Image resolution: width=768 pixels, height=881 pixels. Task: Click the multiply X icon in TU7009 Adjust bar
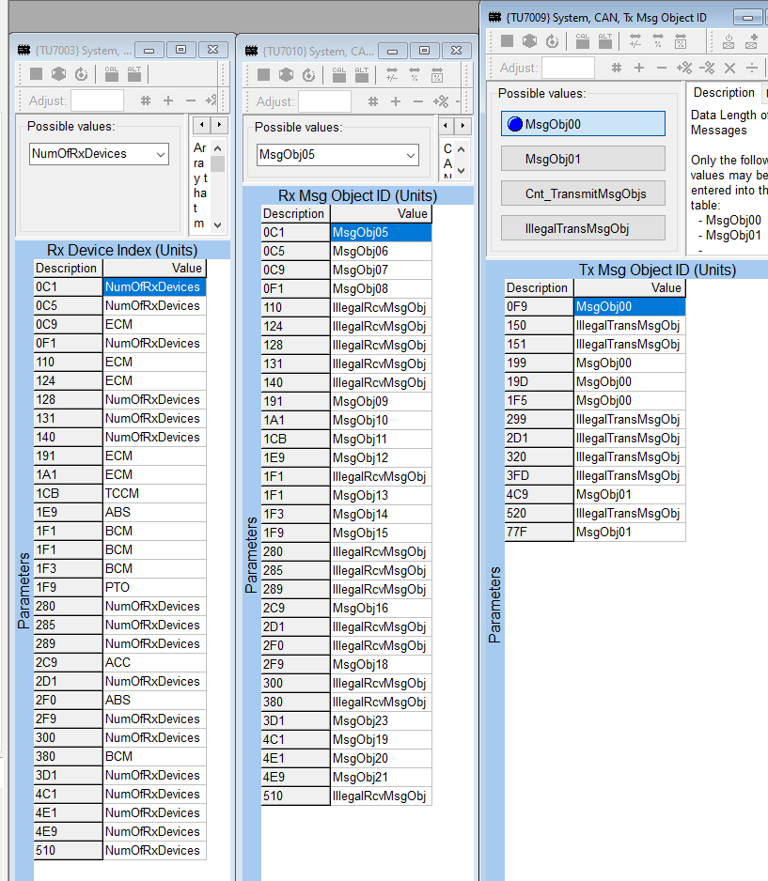pos(729,68)
